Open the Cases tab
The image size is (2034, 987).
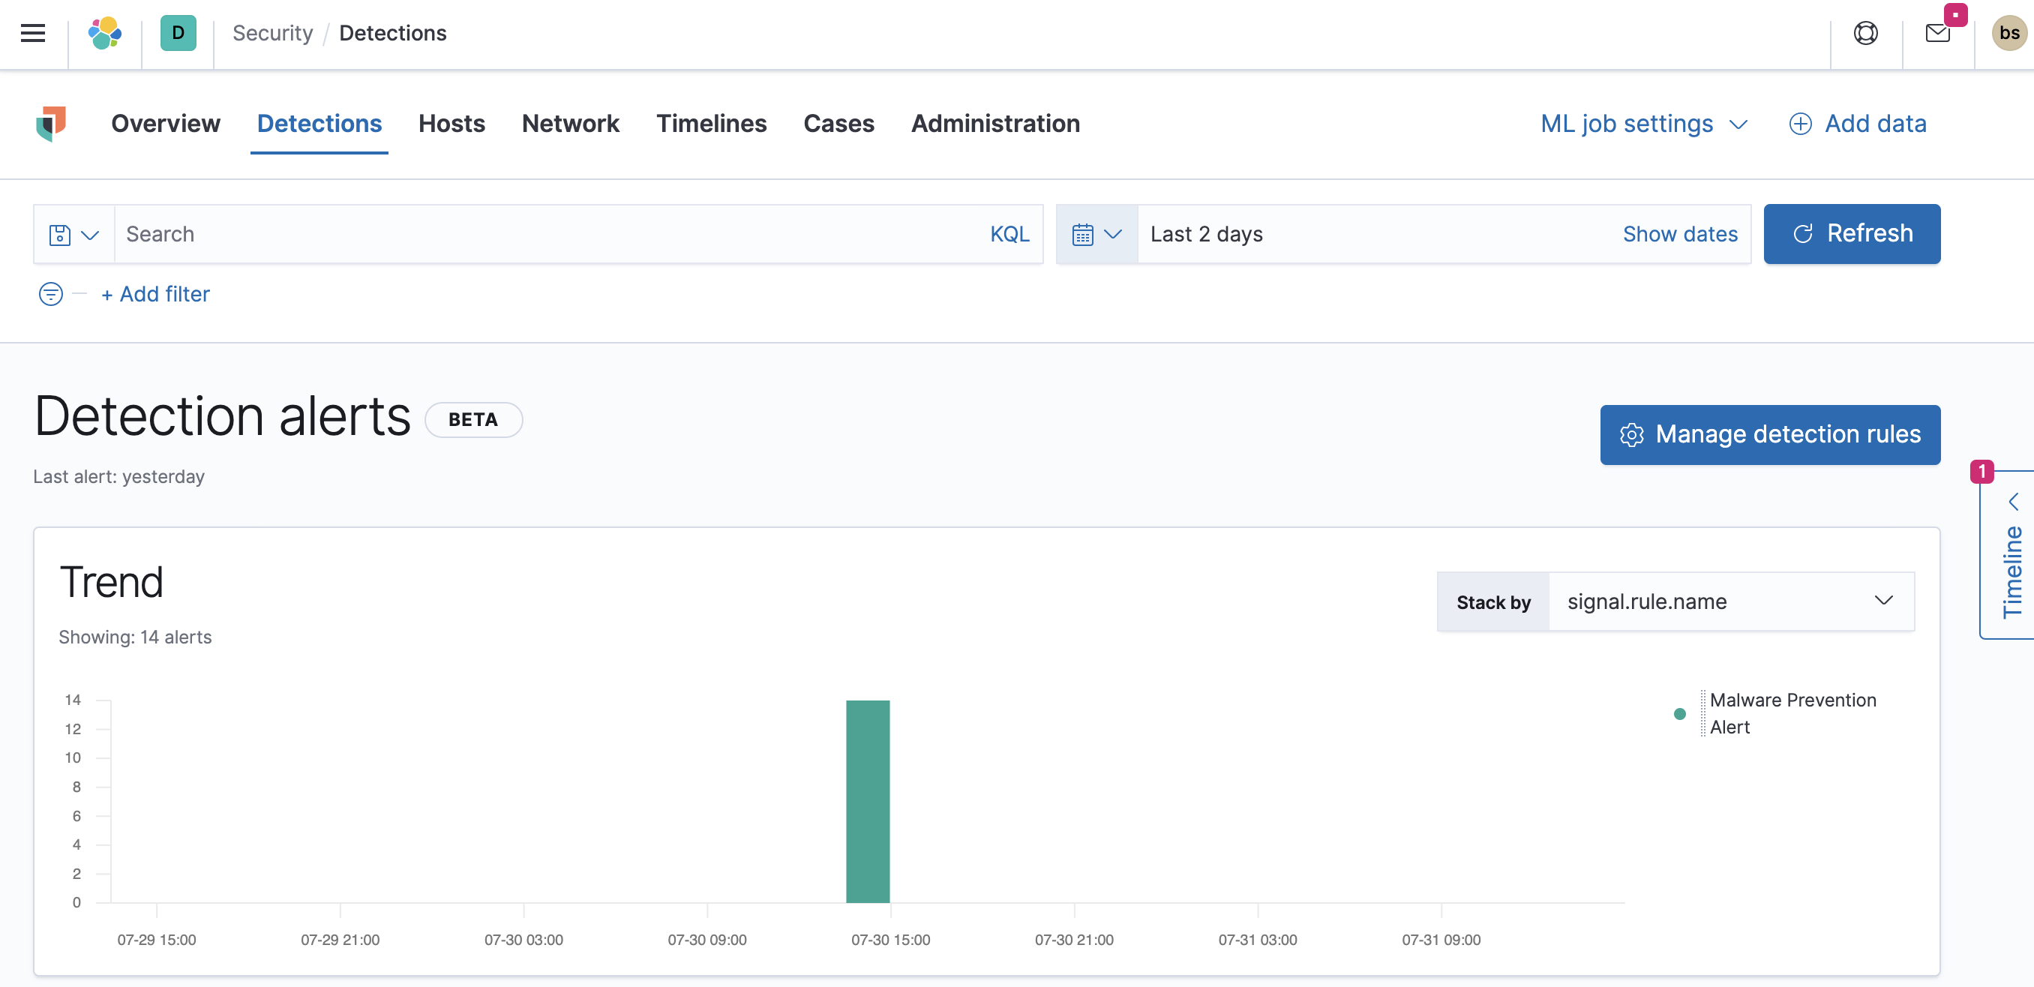(838, 124)
